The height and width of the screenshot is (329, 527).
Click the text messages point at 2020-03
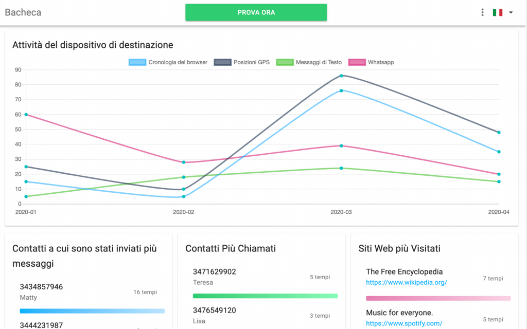[x=341, y=168]
